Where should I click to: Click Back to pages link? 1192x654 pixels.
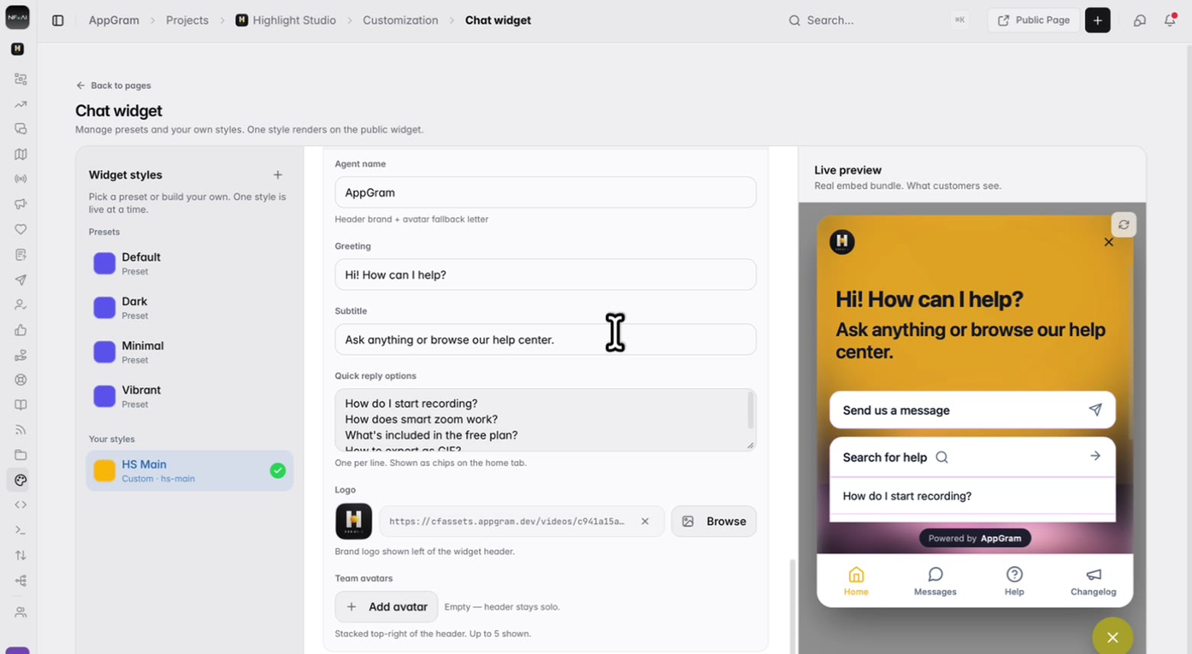pyautogui.click(x=113, y=86)
